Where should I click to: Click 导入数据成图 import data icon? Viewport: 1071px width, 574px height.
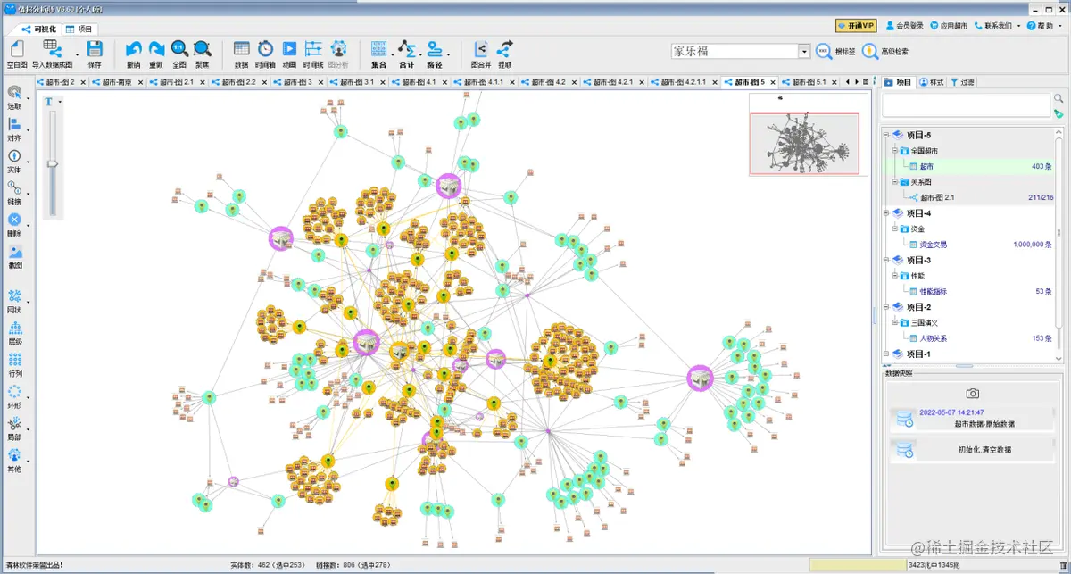tap(51, 49)
